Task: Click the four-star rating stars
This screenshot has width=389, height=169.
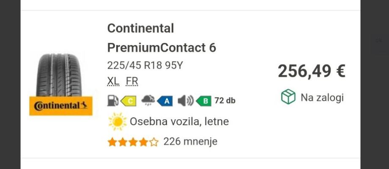Action: pyautogui.click(x=133, y=142)
